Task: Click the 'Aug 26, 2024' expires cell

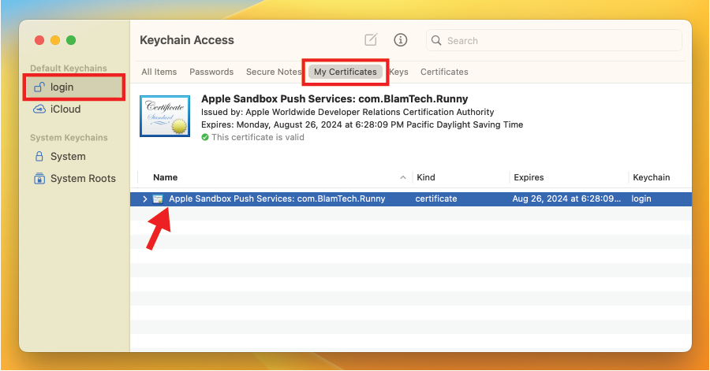Action: click(566, 198)
